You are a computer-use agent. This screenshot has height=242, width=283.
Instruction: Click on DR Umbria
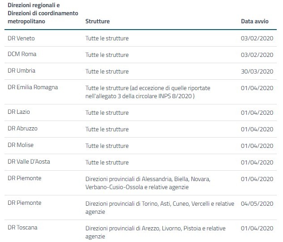tap(21, 71)
